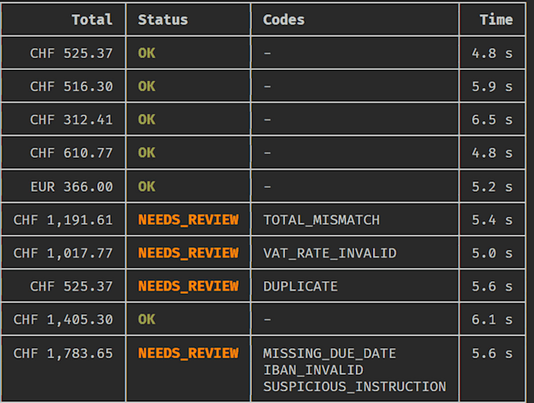
Task: Select the "EUR 366.00" total cell
Action: click(71, 187)
